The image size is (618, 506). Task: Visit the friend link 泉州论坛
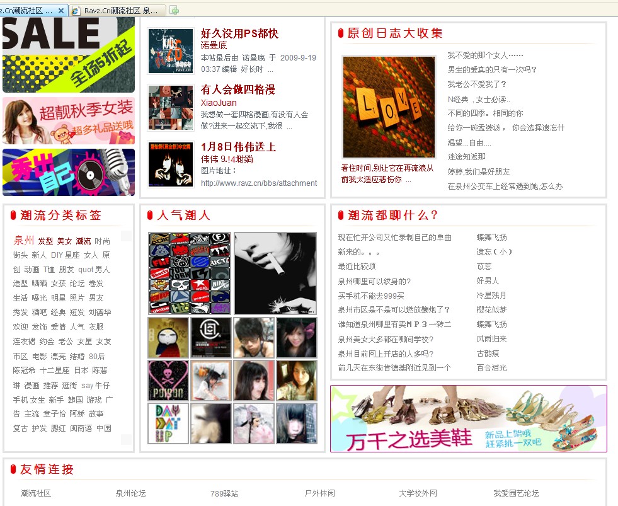coord(130,493)
